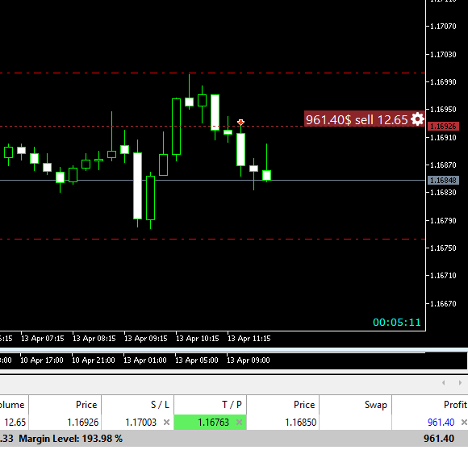Select the take profit cell 1.16763
468x475 pixels.
point(211,422)
